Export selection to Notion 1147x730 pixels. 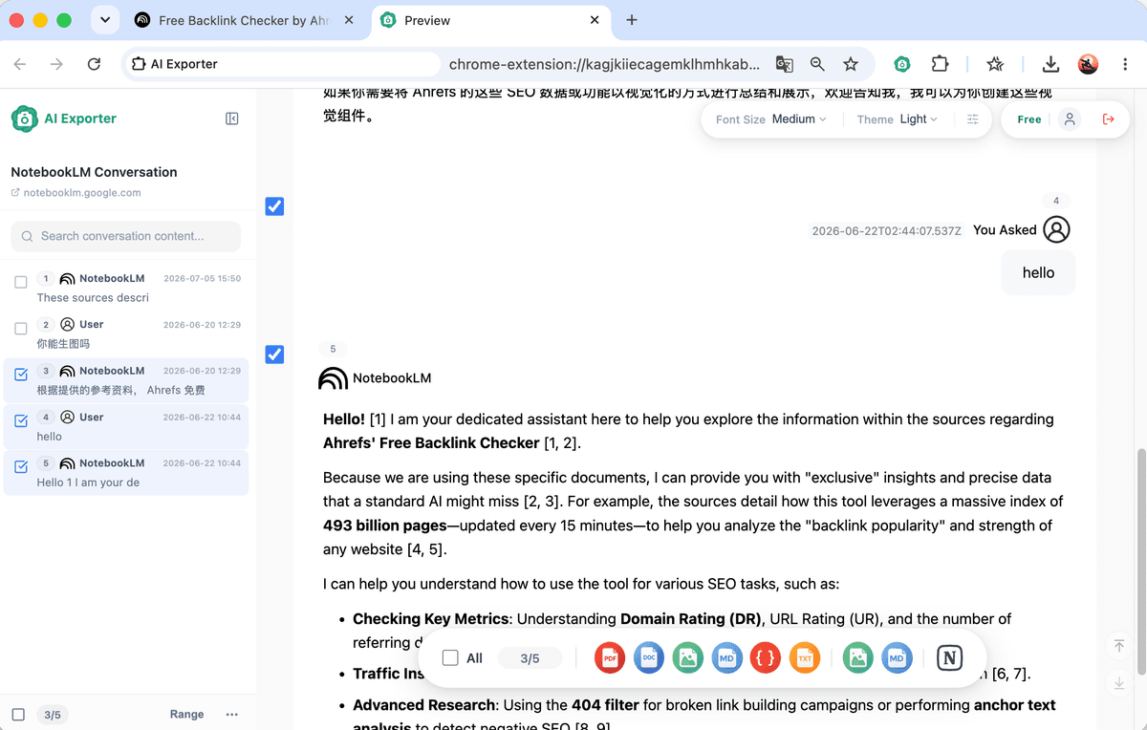click(x=949, y=658)
